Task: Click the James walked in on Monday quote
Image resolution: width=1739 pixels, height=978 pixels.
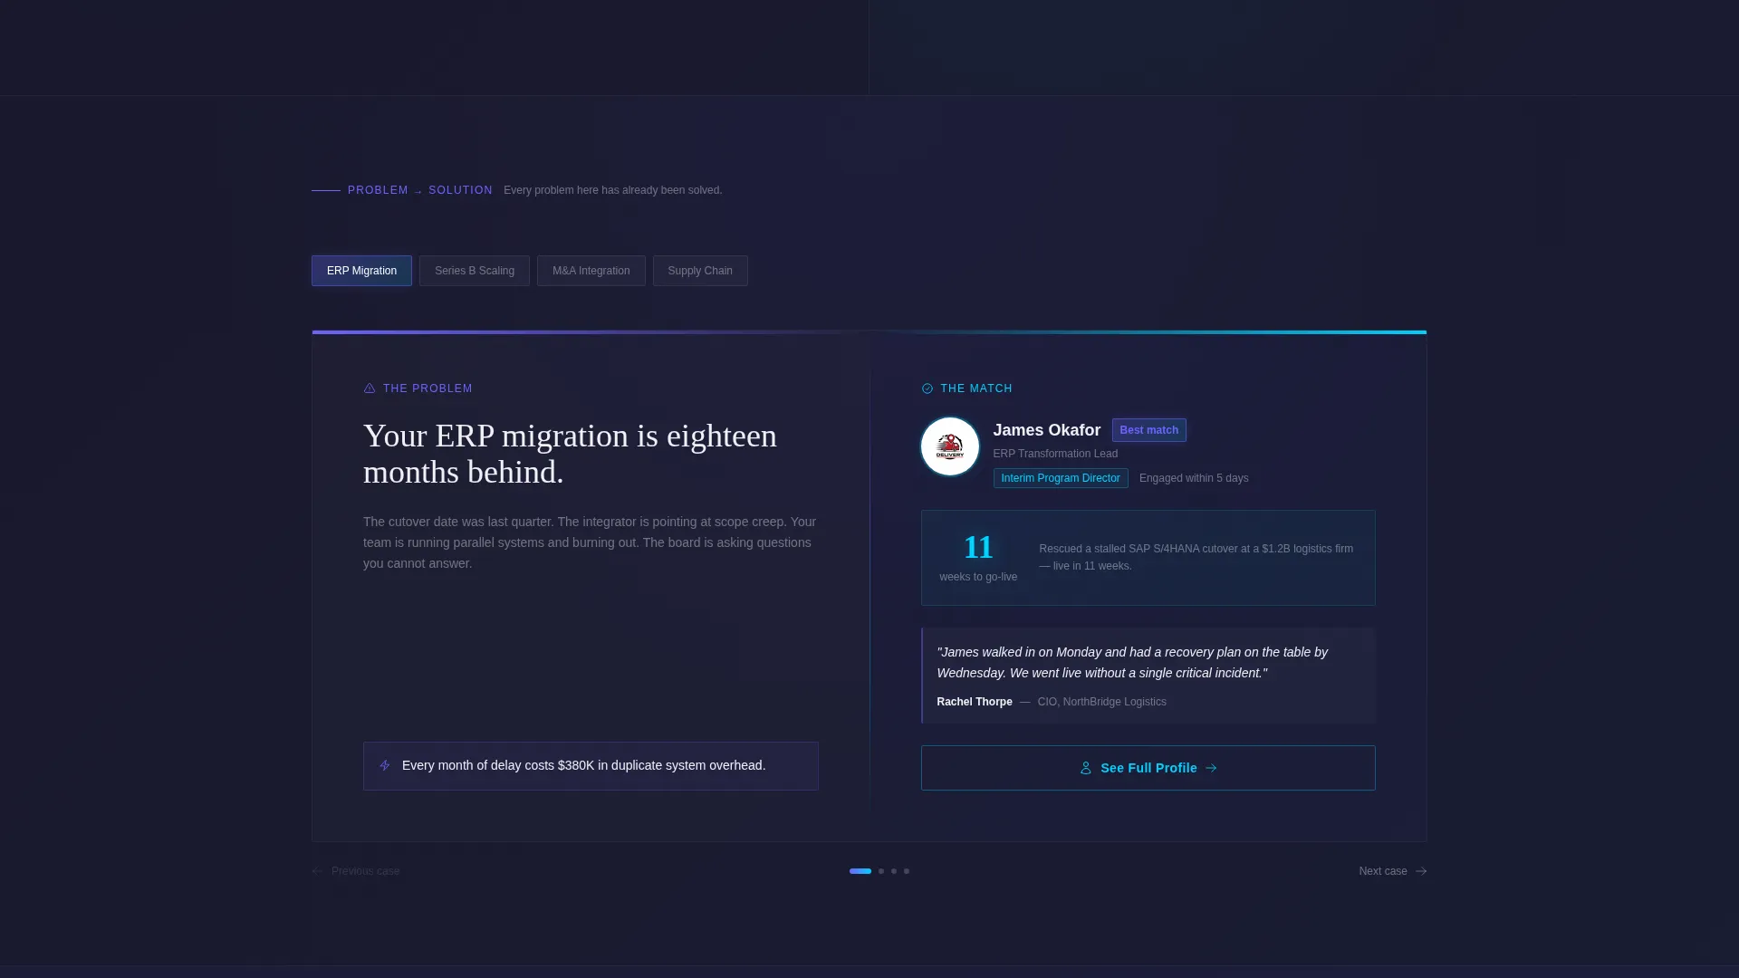Action: [1132, 662]
